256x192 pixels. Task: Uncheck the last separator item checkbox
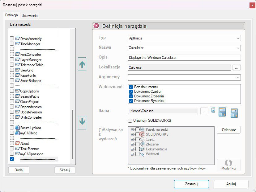[12, 159]
